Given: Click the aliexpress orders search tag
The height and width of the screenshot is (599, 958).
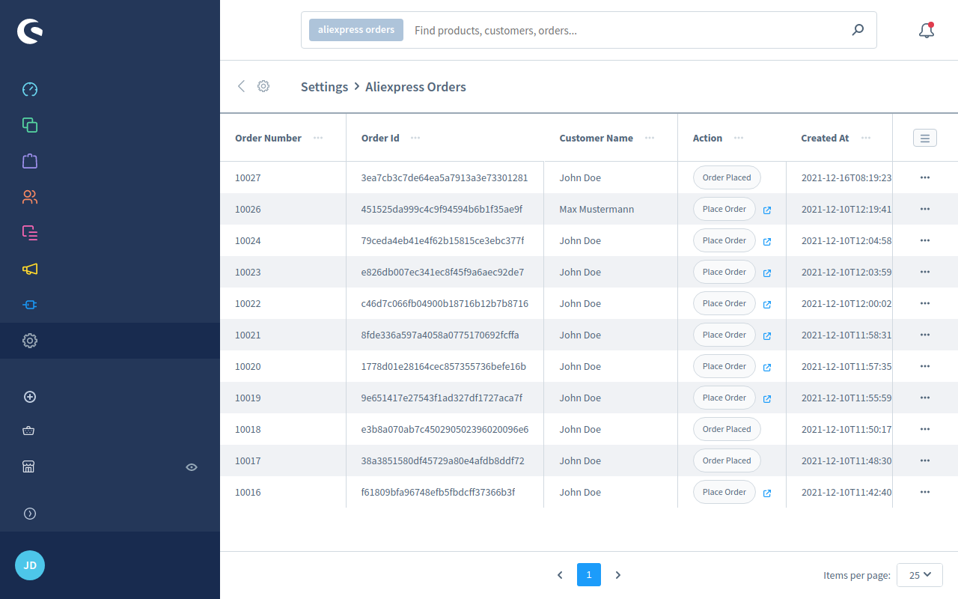Looking at the screenshot, I should coord(356,30).
